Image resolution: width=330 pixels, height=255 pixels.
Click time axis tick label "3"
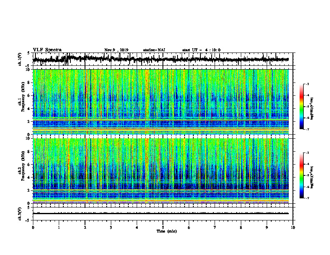pyautogui.click(x=111, y=227)
